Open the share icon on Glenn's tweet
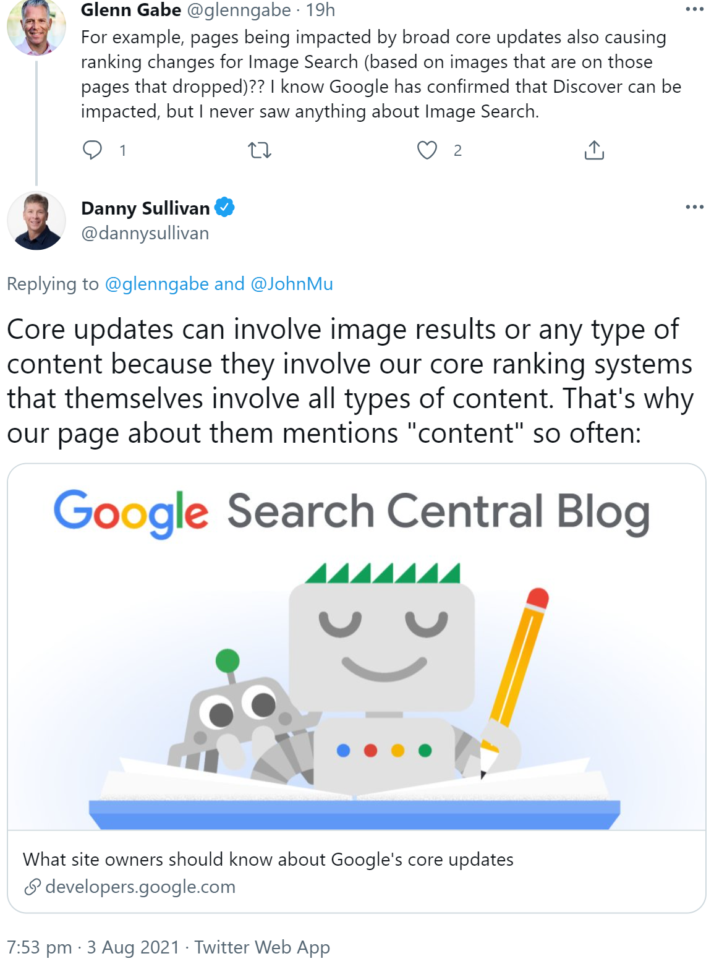 click(595, 150)
